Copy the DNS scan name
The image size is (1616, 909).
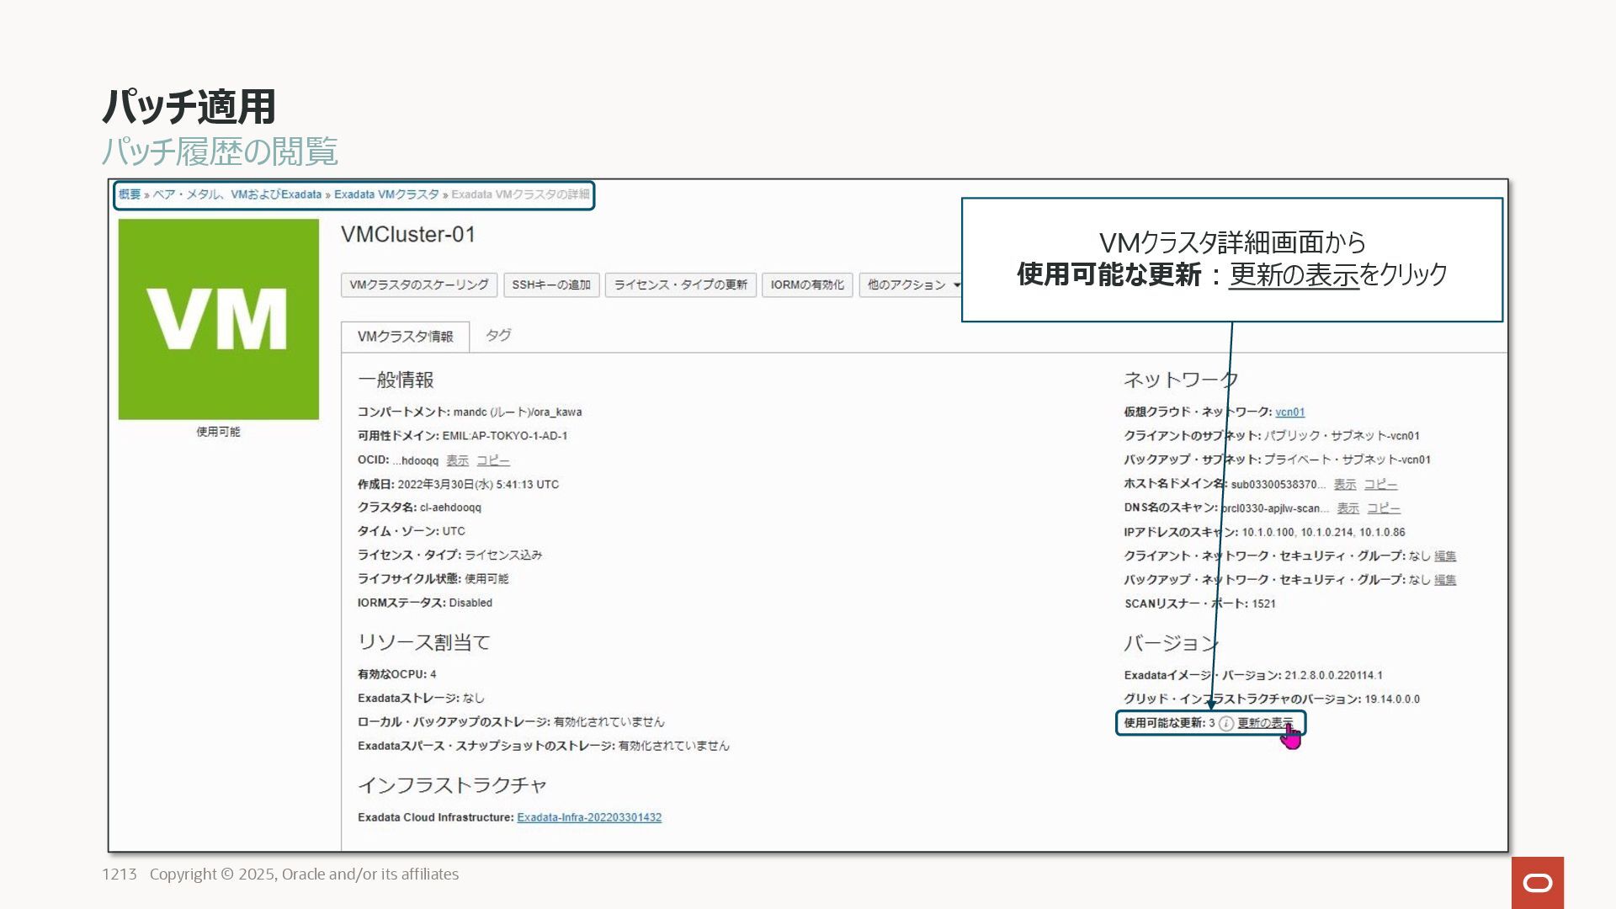point(1384,508)
